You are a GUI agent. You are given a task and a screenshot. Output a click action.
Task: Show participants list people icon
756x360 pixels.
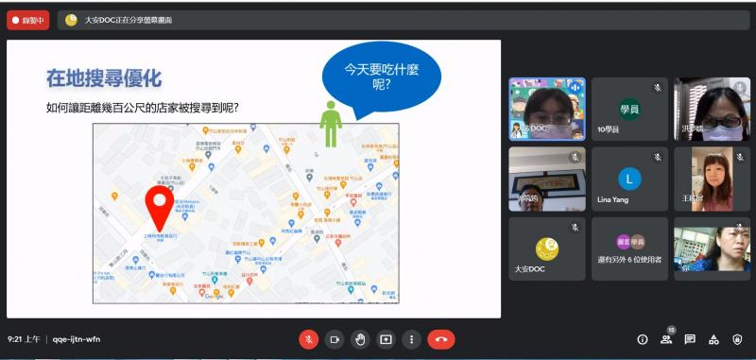(666, 340)
